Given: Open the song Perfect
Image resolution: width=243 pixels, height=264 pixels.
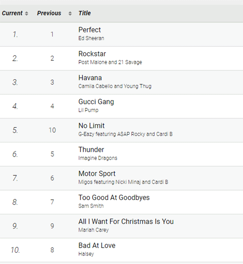Looking at the screenshot, I should pos(89,30).
